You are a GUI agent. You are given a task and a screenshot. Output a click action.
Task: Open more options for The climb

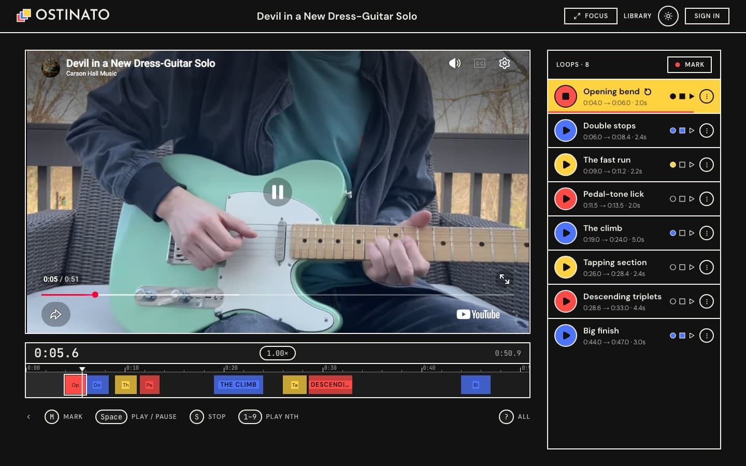pos(707,233)
